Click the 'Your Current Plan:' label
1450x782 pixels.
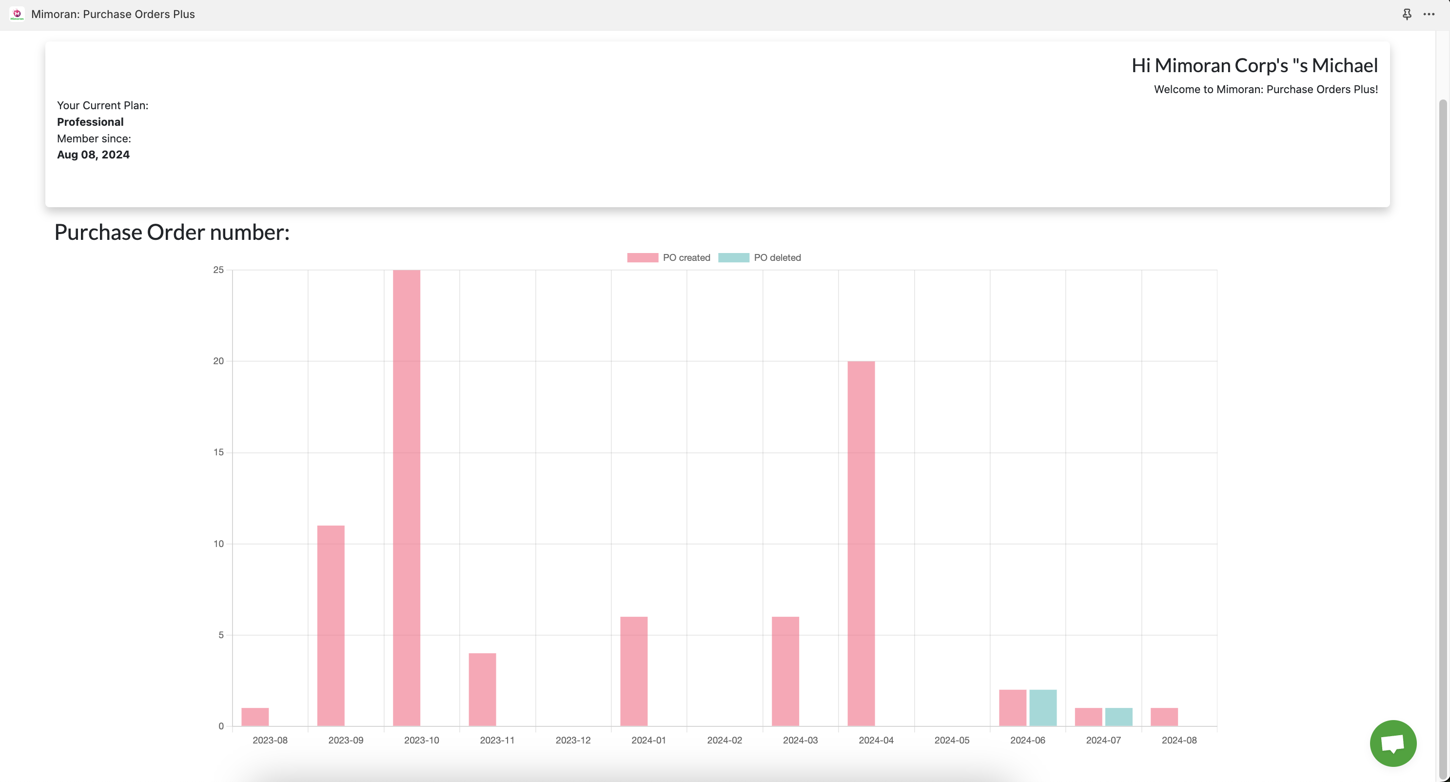pos(102,105)
